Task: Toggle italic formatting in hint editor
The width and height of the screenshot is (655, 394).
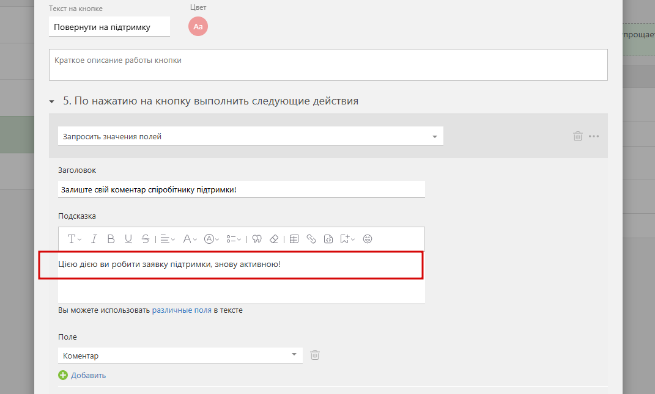Action: pos(94,239)
